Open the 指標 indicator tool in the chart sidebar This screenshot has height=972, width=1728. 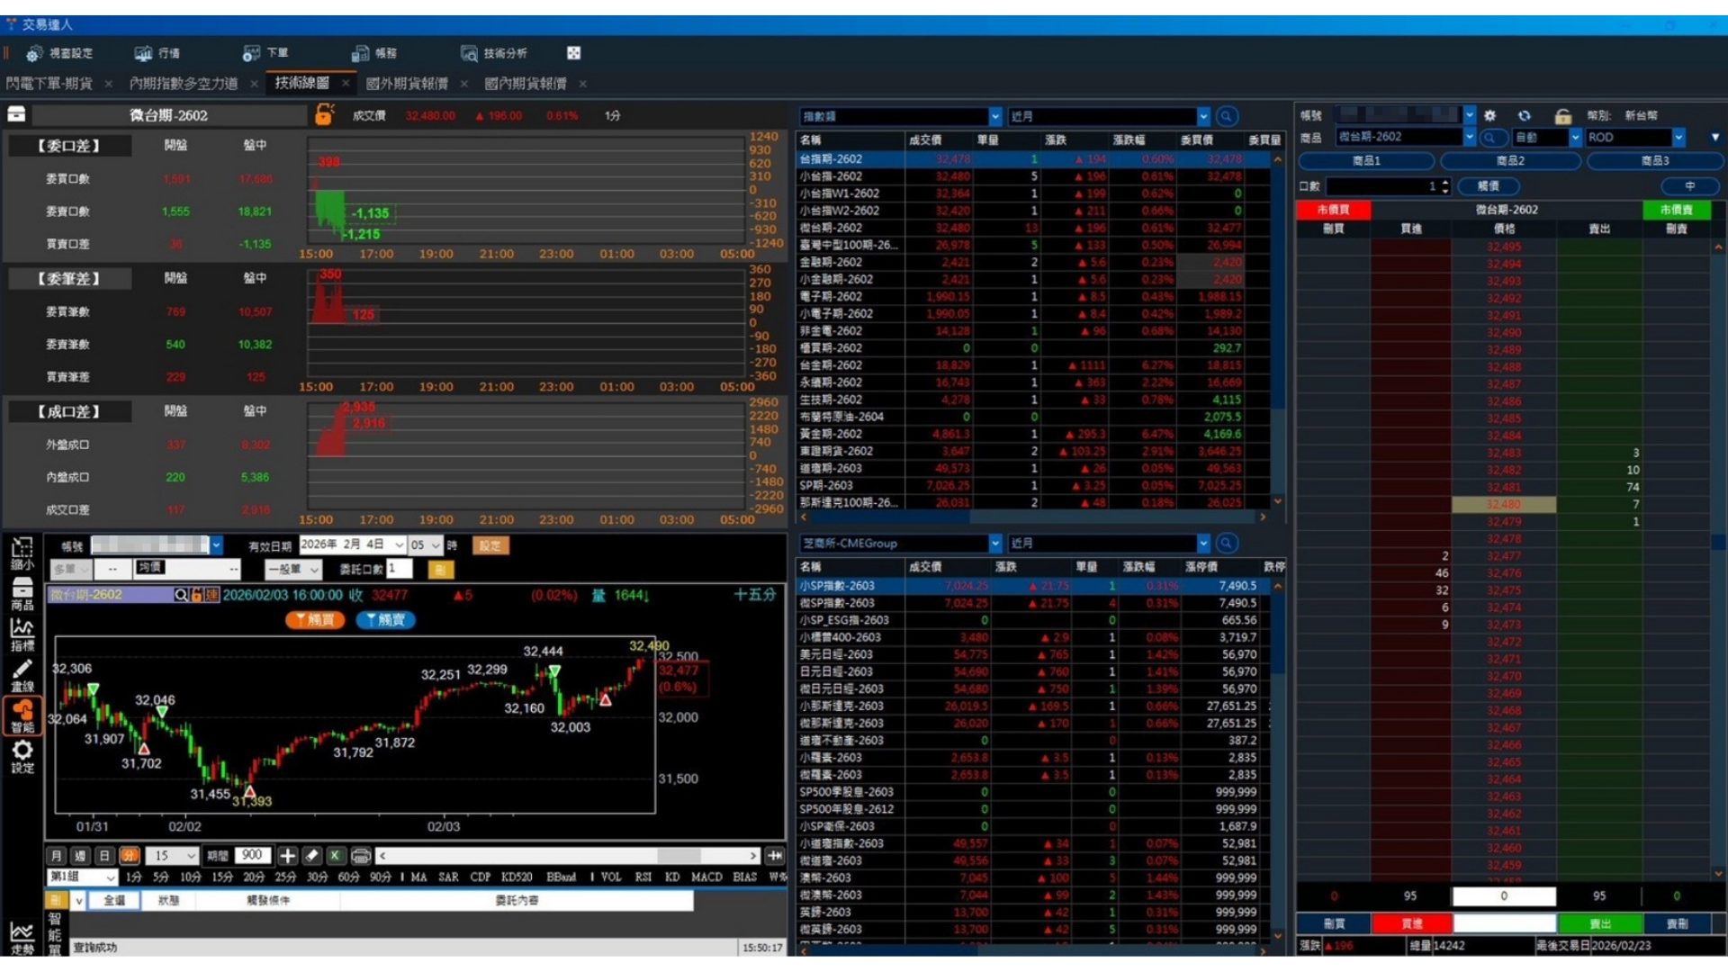click(22, 634)
